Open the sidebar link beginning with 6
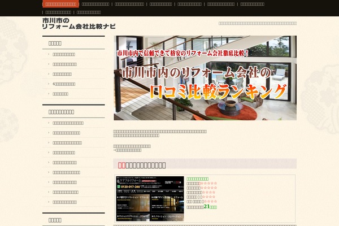Image resolution: width=339 pixels, height=226 pixels. [64, 84]
